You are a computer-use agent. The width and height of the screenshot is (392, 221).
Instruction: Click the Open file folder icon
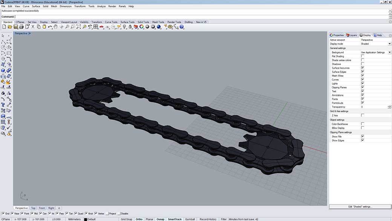tap(10, 27)
